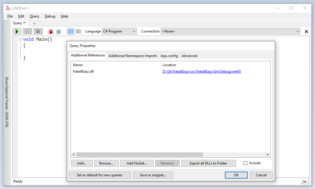
Task: Switch to the Advanced tab
Action: pos(189,56)
